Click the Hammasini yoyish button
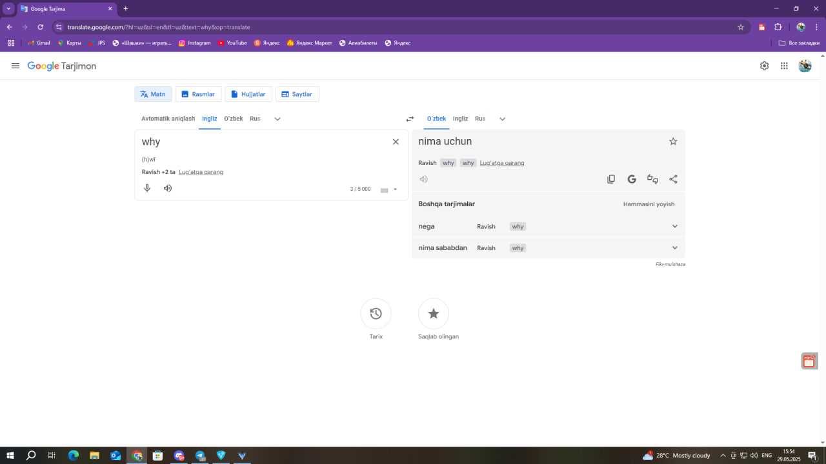The height and width of the screenshot is (464, 826). pyautogui.click(x=649, y=204)
